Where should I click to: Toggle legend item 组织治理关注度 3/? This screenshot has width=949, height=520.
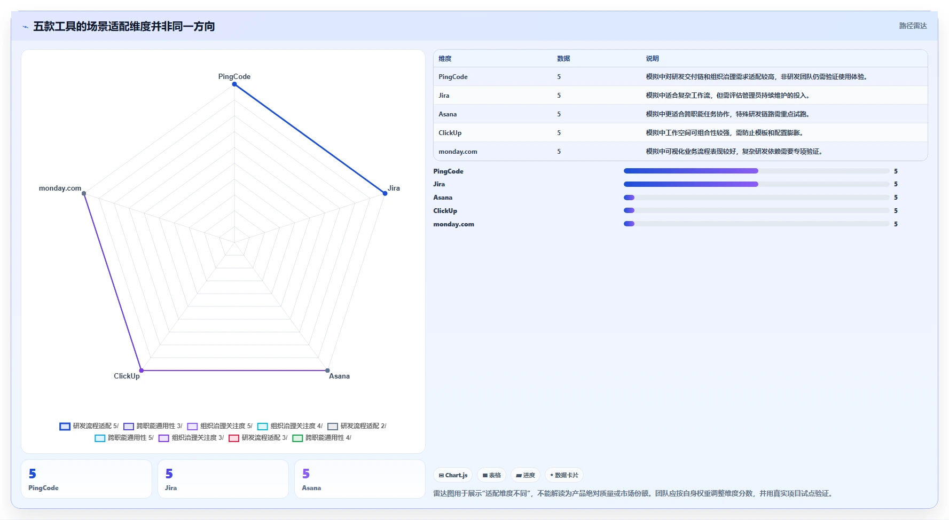tap(191, 438)
